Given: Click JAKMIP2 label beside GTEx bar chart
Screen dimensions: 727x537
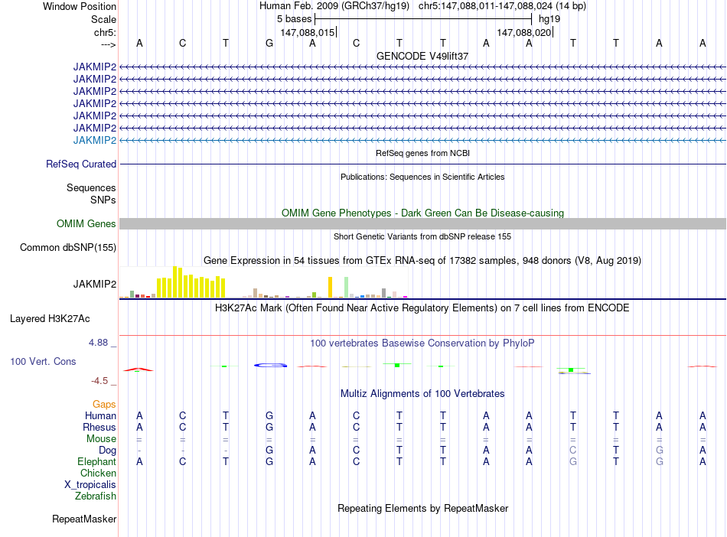Looking at the screenshot, I should [x=95, y=284].
